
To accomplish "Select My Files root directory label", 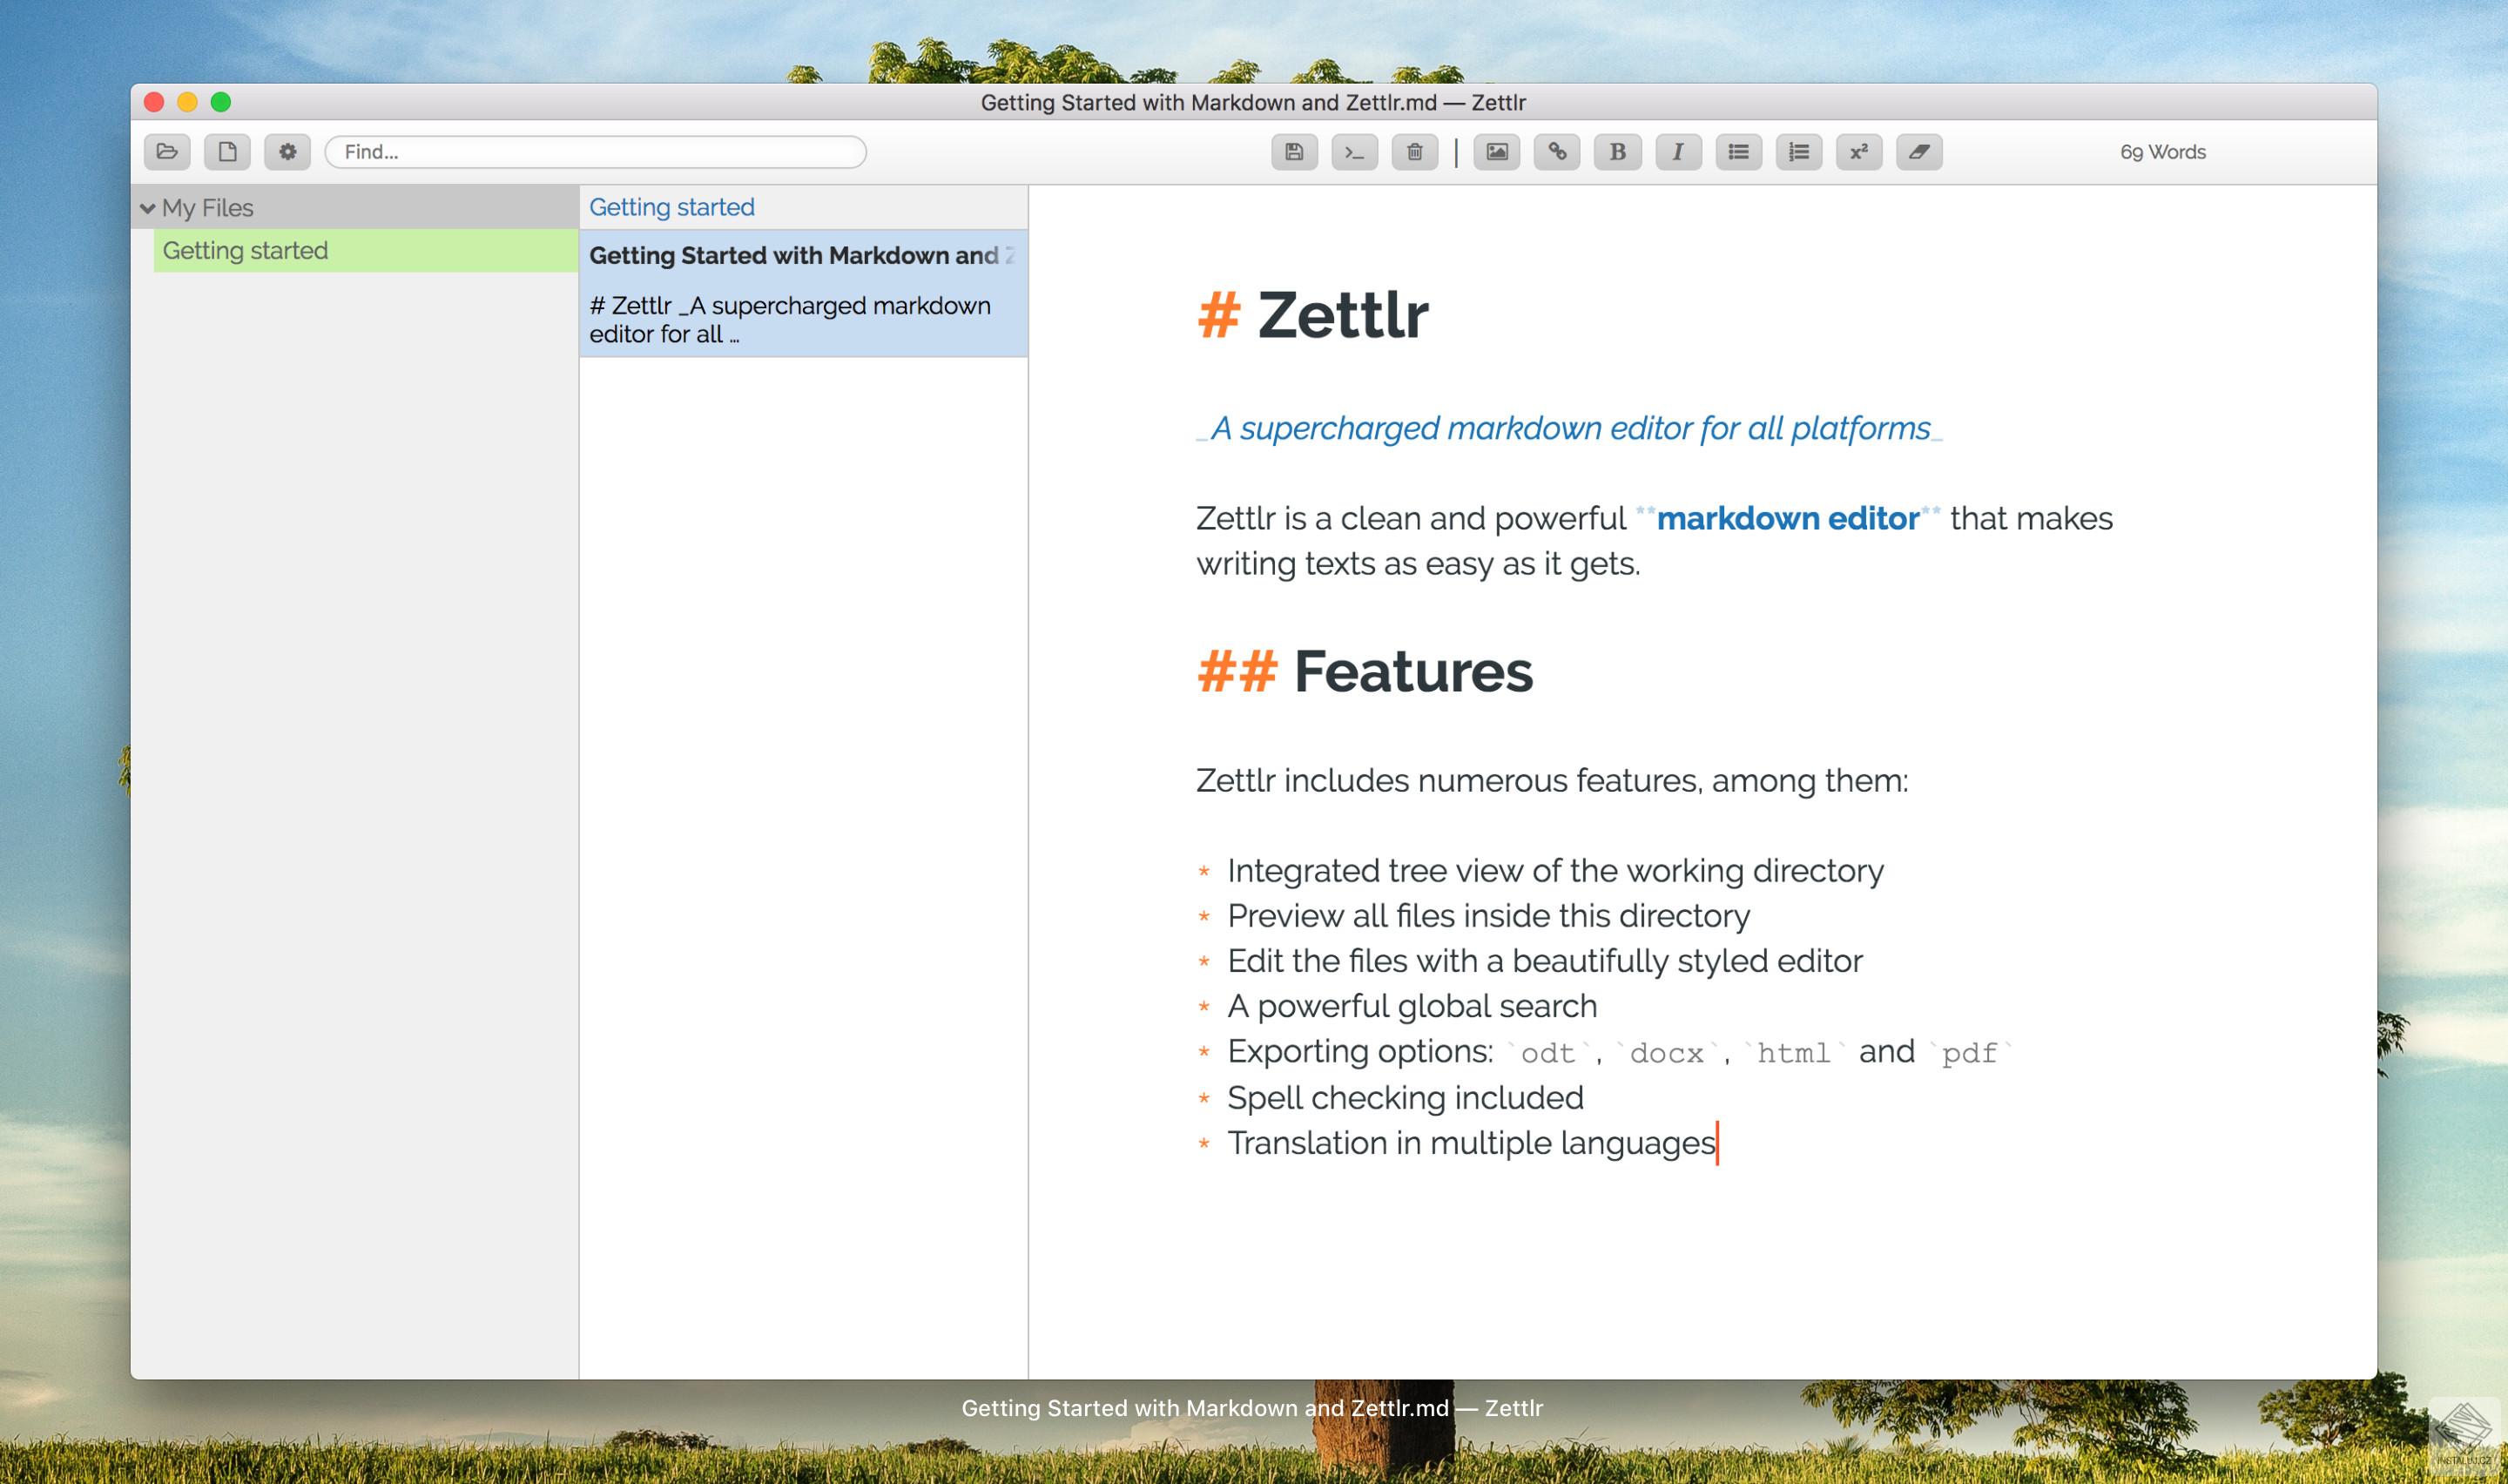I will (x=208, y=208).
